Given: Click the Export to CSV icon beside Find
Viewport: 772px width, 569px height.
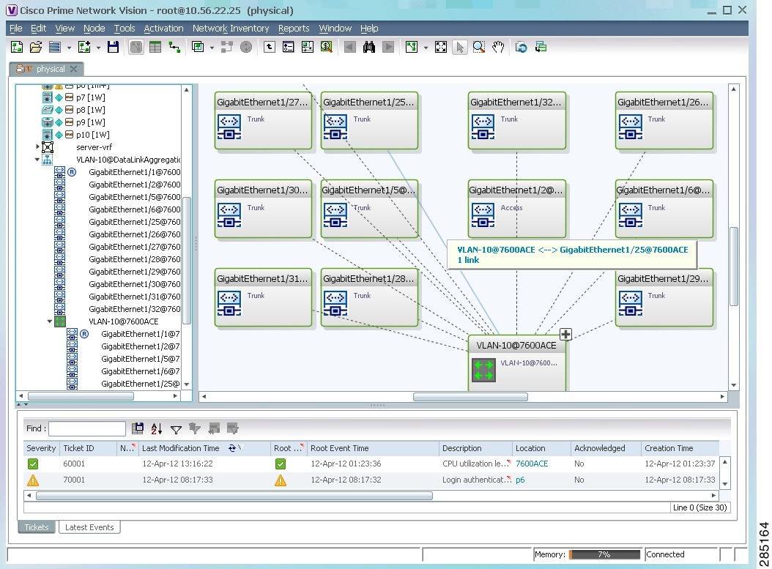Looking at the screenshot, I should click(138, 428).
